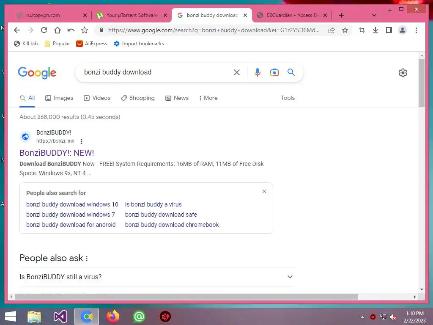Open the search Tools button
This screenshot has width=433, height=325.
click(x=288, y=98)
